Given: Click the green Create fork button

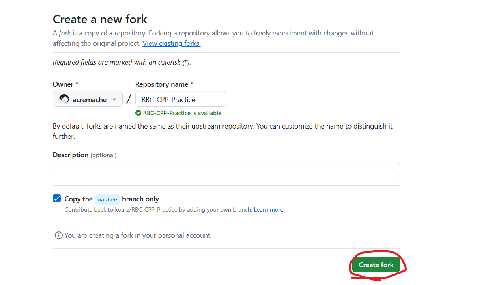Looking at the screenshot, I should pos(376,265).
